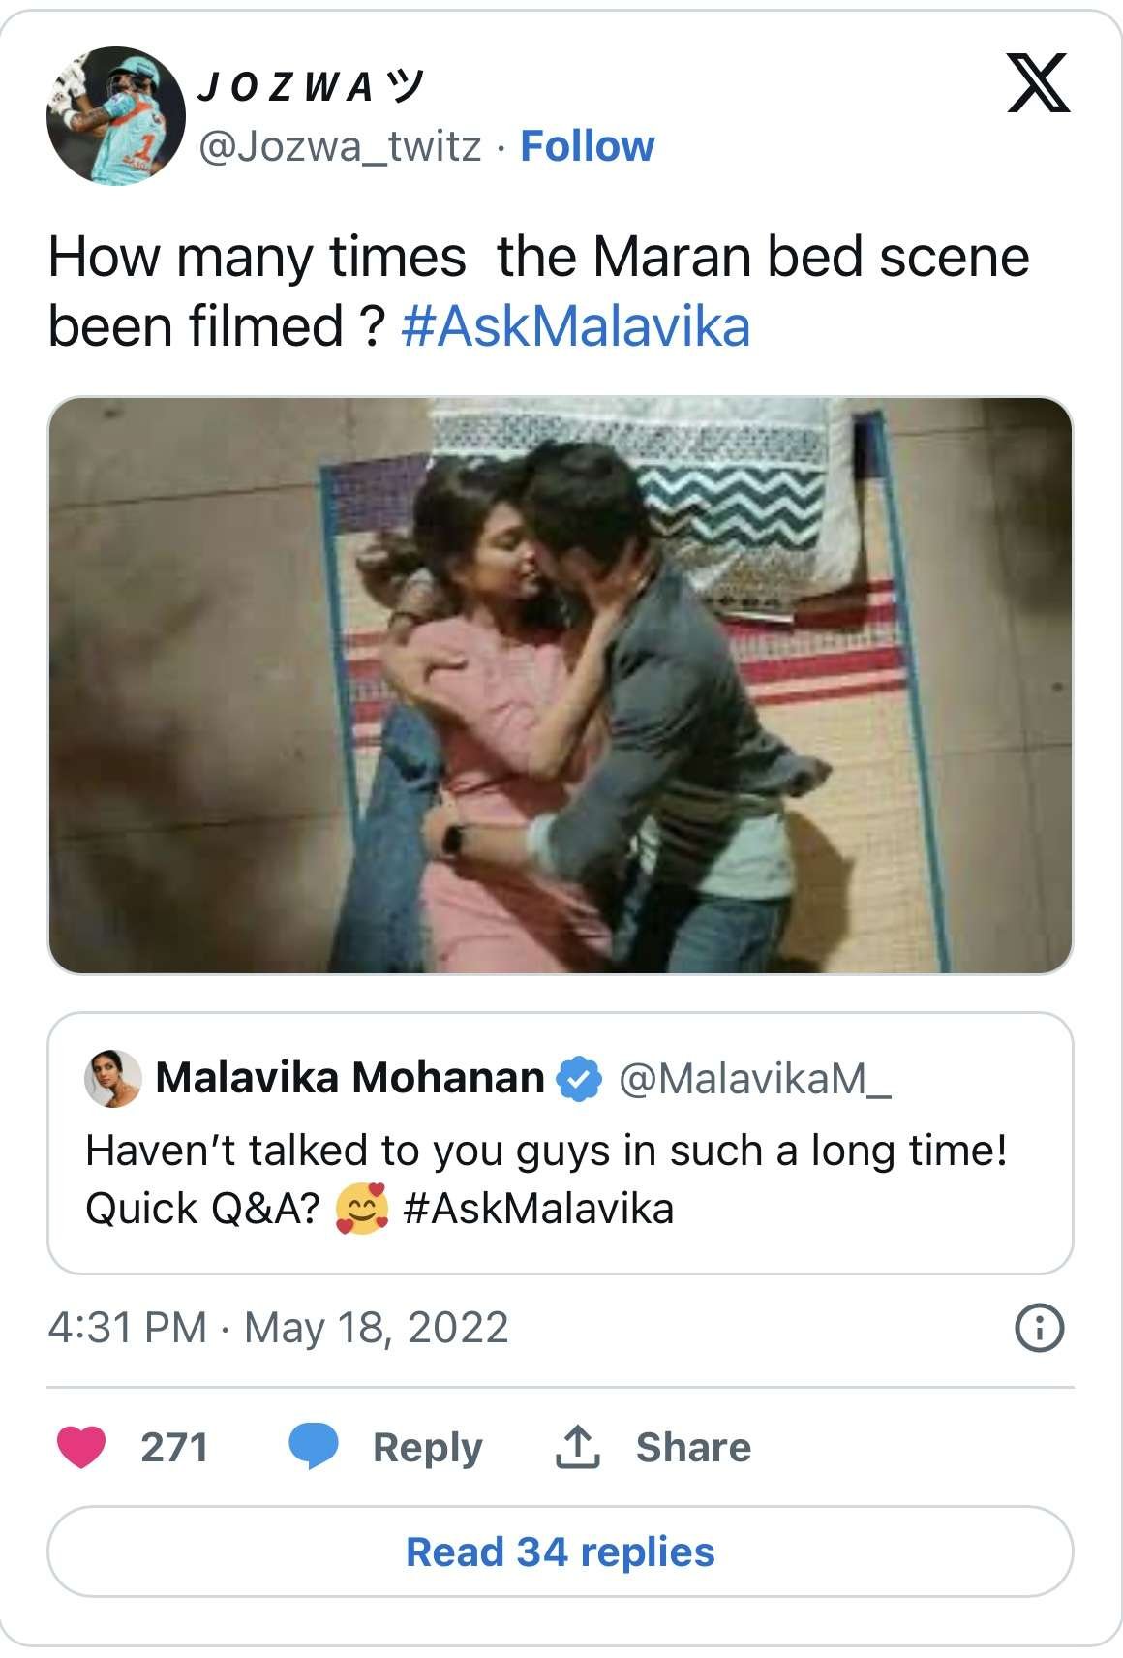
Task: Click the Reply label text
Action: pos(428,1448)
